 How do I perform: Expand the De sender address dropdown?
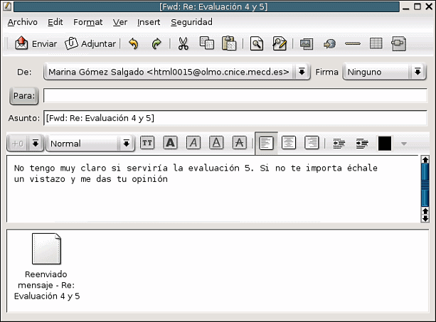(x=302, y=72)
